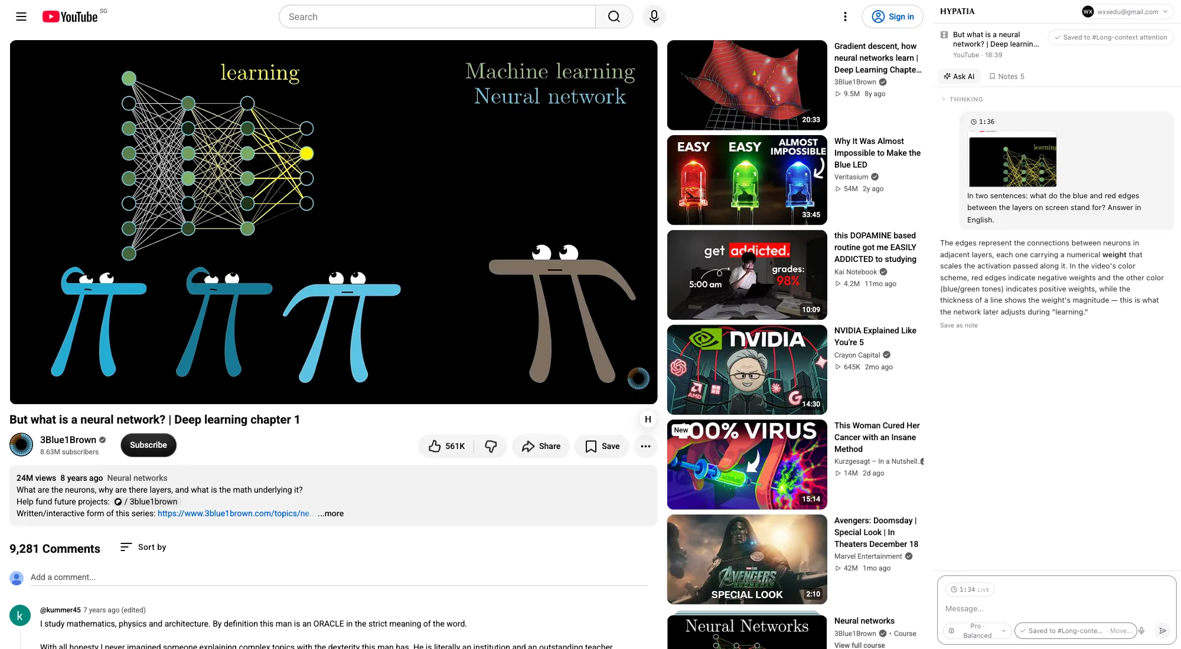
Task: Open the Marvel Entertainment channel link
Action: point(868,556)
